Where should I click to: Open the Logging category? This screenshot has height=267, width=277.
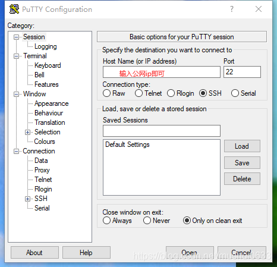coord(46,46)
